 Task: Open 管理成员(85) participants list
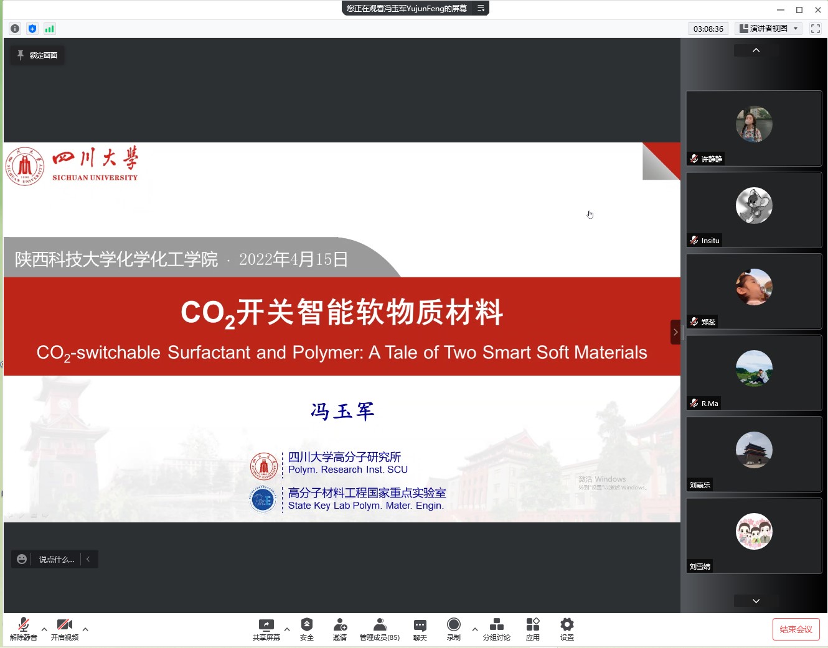pos(380,629)
